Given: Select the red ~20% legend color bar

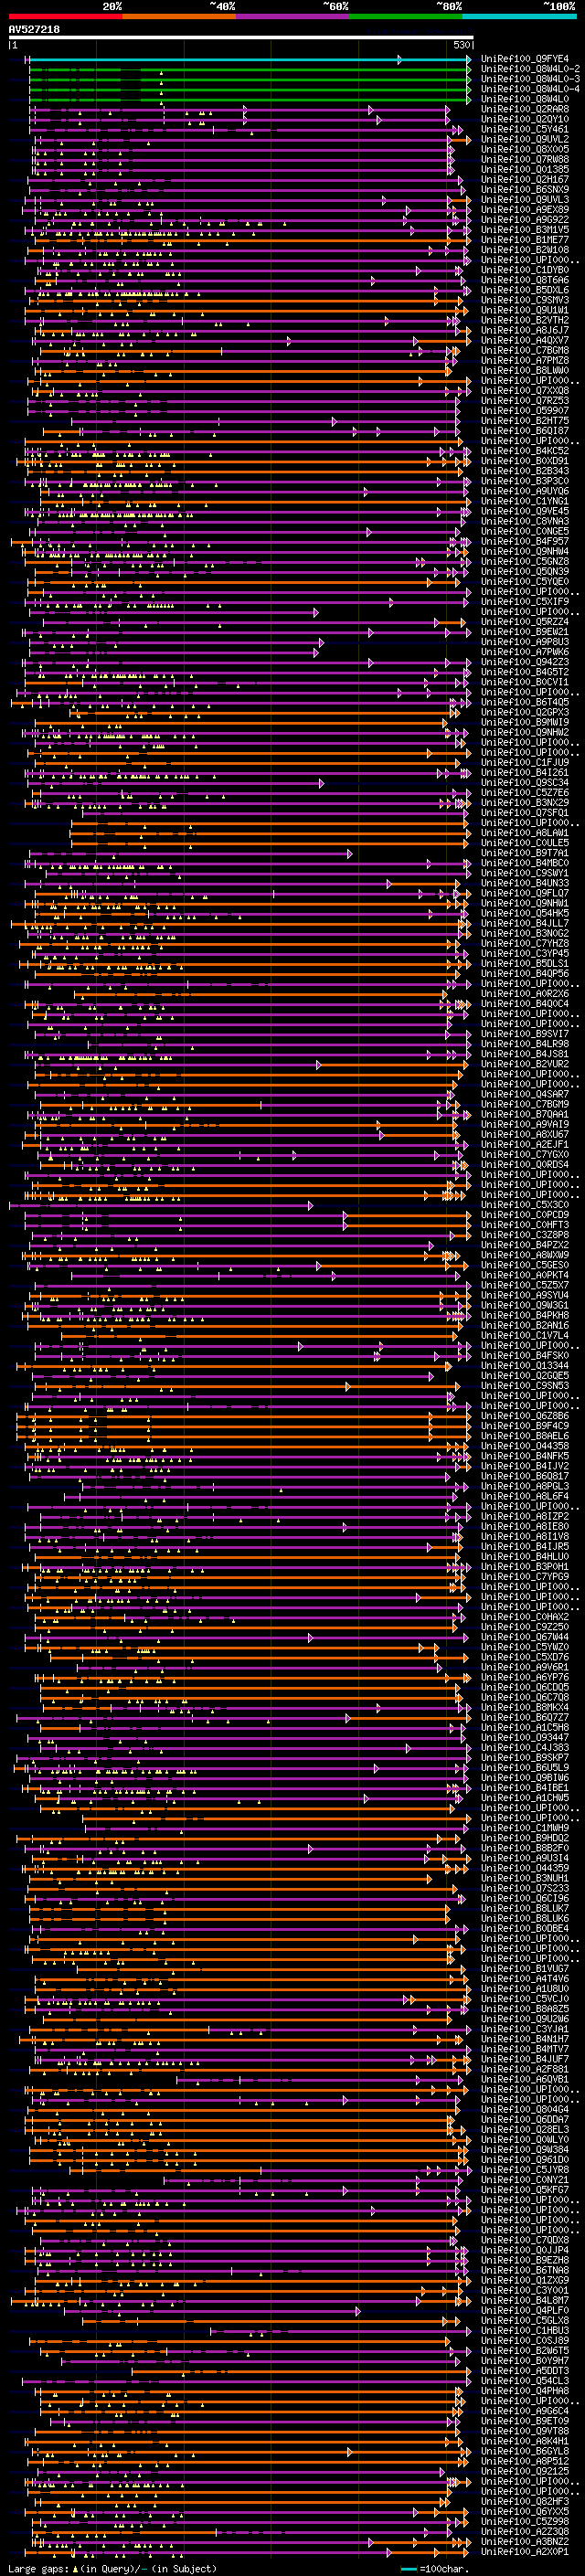Looking at the screenshot, I should (x=65, y=16).
